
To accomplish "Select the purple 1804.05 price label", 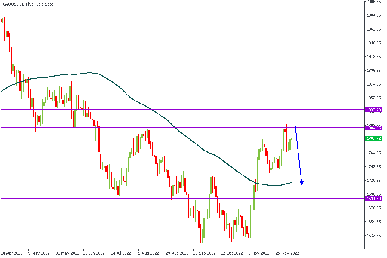I will coord(373,128).
